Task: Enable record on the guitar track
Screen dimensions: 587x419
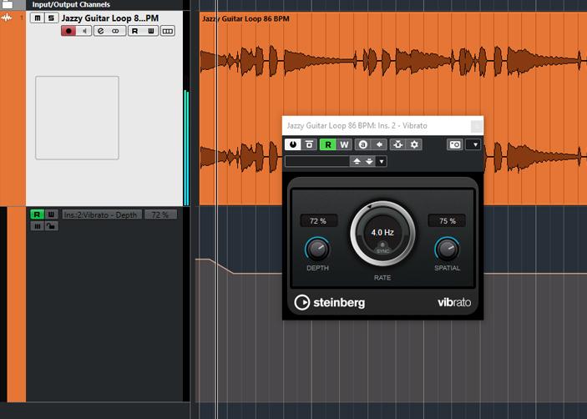Action: pos(69,31)
